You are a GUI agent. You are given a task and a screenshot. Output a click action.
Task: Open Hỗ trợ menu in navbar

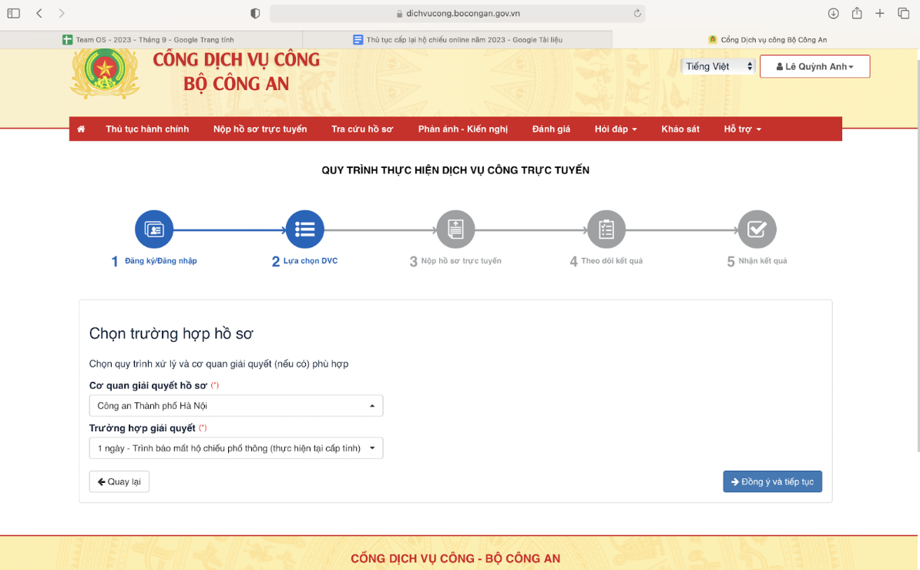[742, 129]
